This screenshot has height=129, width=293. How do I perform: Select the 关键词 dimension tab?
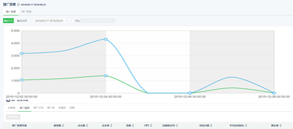point(62,108)
